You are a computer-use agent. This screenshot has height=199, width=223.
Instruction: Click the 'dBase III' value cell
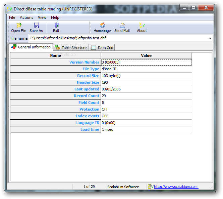pyautogui.click(x=147, y=69)
